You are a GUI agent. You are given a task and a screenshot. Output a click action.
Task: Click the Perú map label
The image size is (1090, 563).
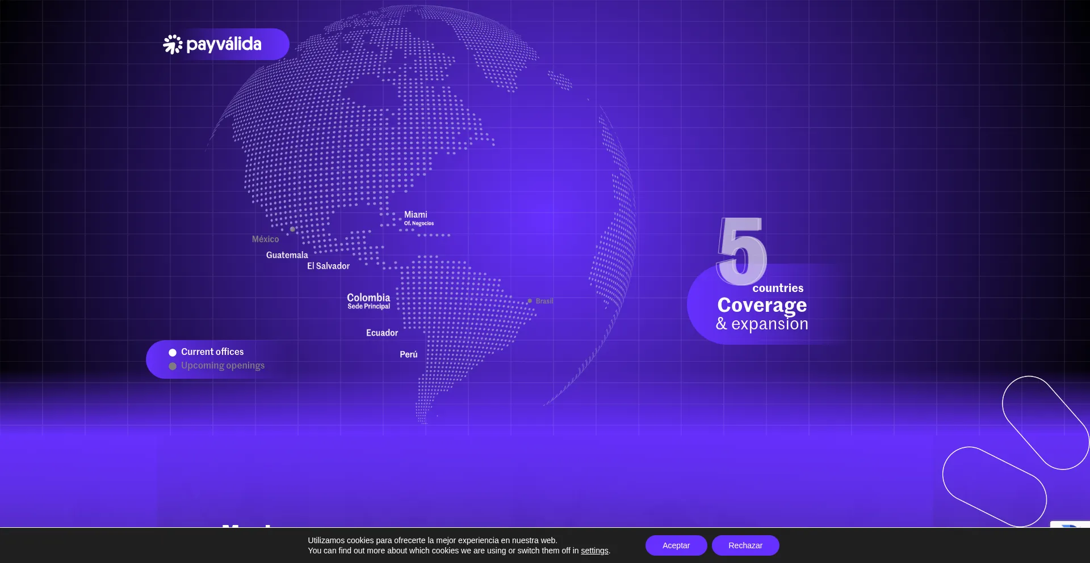pyautogui.click(x=408, y=354)
